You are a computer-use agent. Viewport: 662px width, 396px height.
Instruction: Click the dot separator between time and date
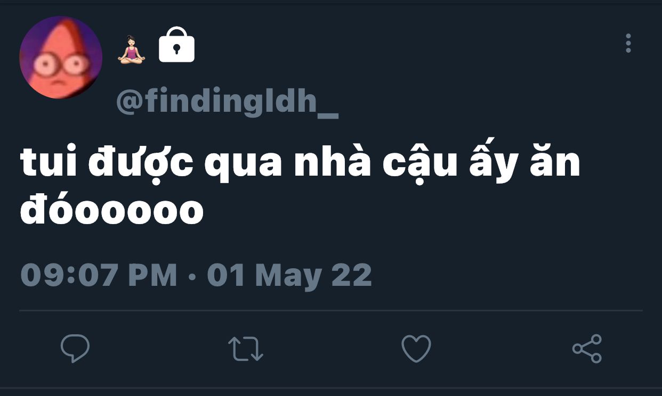[192, 276]
